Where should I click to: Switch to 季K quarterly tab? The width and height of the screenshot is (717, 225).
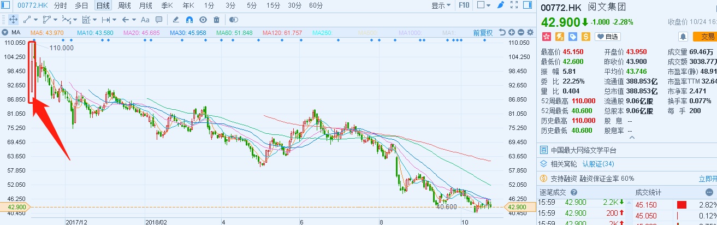click(167, 5)
